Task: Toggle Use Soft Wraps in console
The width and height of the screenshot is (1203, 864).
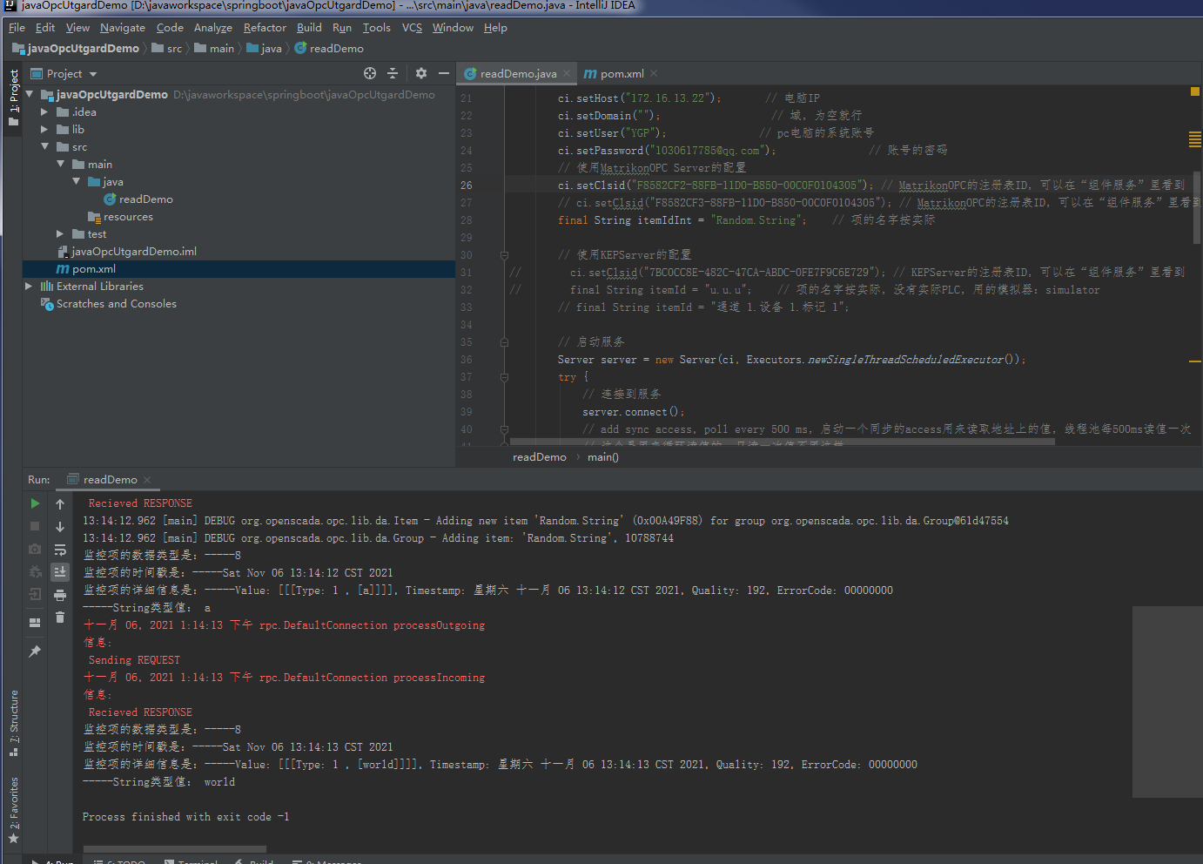Action: point(59,549)
